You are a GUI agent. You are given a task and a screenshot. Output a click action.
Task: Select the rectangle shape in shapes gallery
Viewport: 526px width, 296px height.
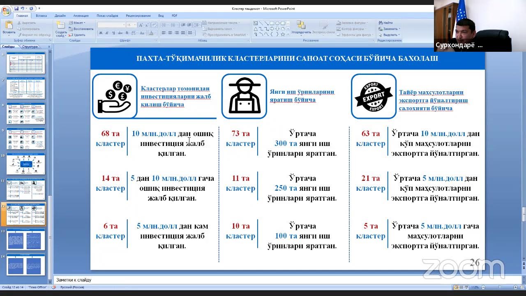(272, 23)
